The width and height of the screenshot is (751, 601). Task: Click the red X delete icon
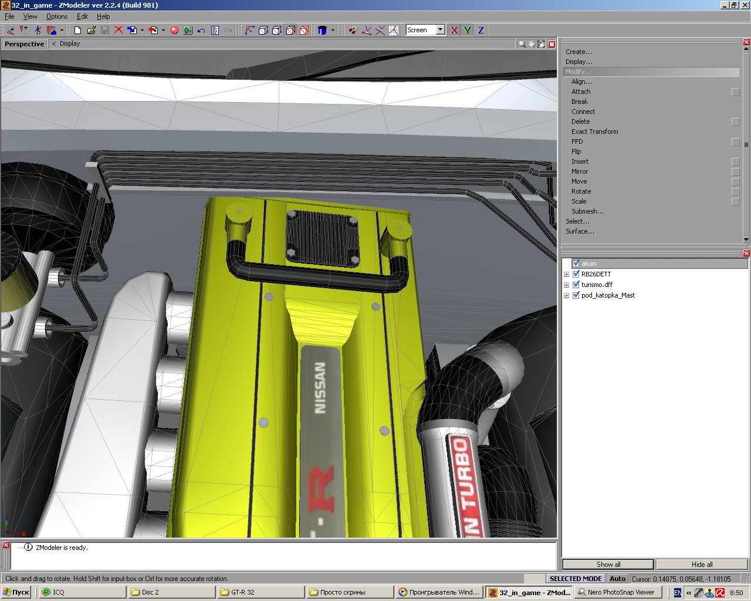[118, 30]
